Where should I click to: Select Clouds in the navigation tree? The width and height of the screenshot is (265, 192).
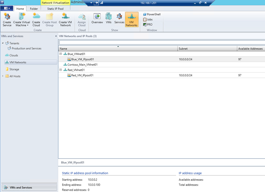click(11, 55)
